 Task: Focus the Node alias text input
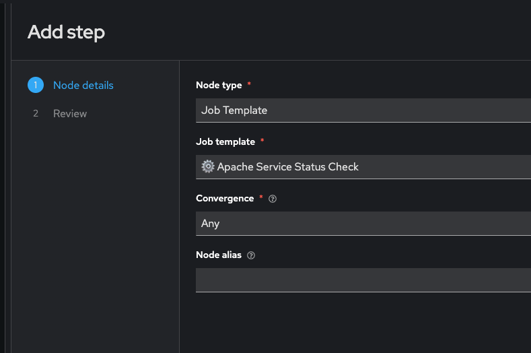pos(363,280)
